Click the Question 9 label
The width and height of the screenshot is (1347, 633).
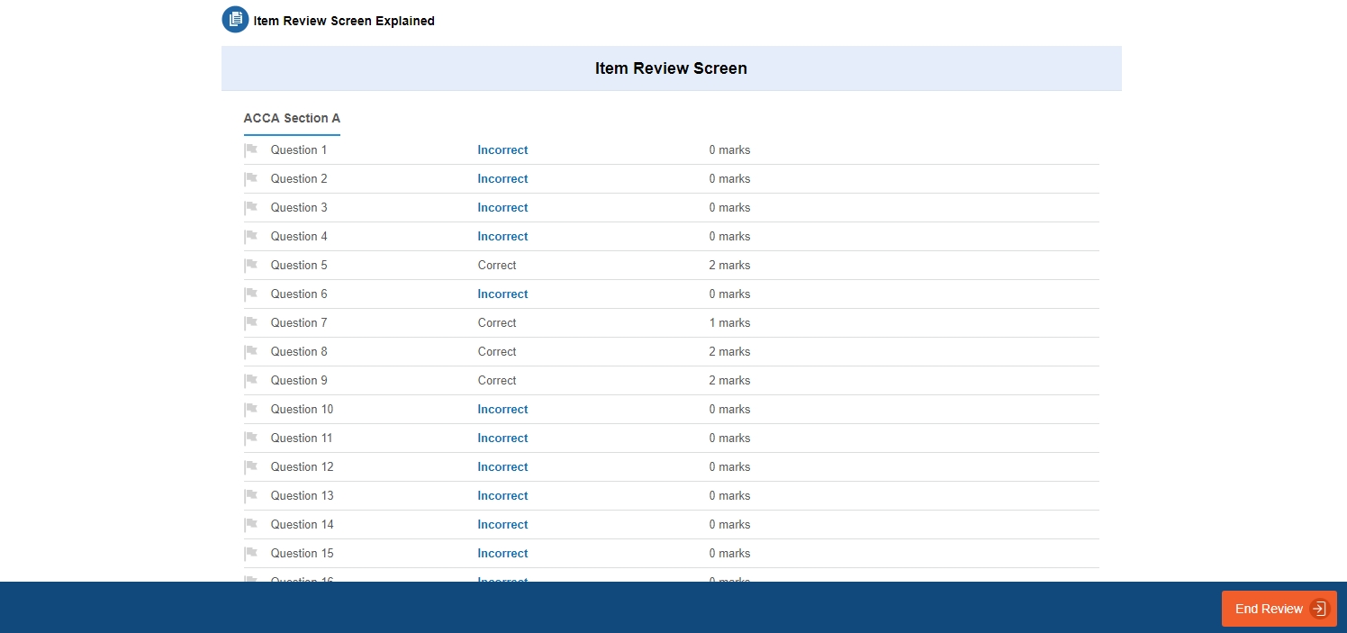pos(299,381)
